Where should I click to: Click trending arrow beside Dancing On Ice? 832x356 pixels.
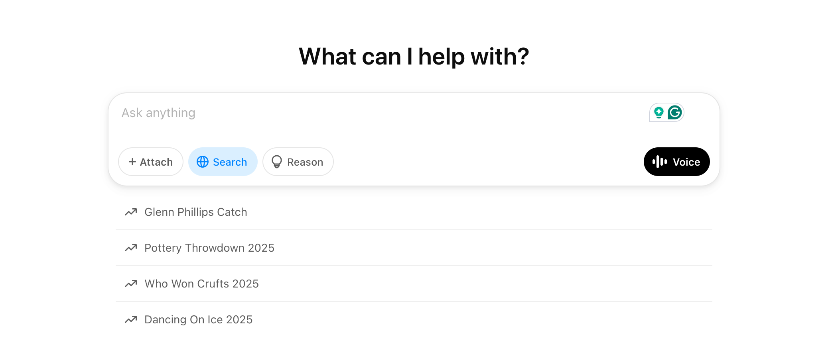[131, 320]
